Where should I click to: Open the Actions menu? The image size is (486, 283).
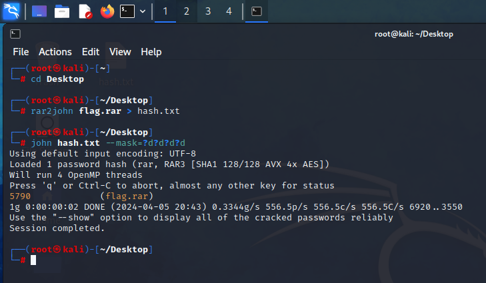[55, 52]
